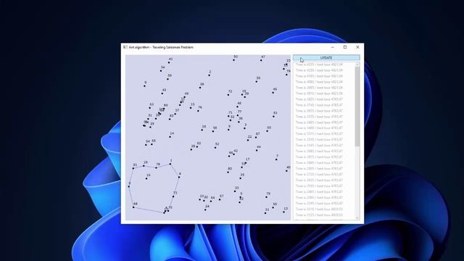Select city point 80 on the map
Image resolution: width=464 pixels, height=261 pixels.
click(228, 173)
